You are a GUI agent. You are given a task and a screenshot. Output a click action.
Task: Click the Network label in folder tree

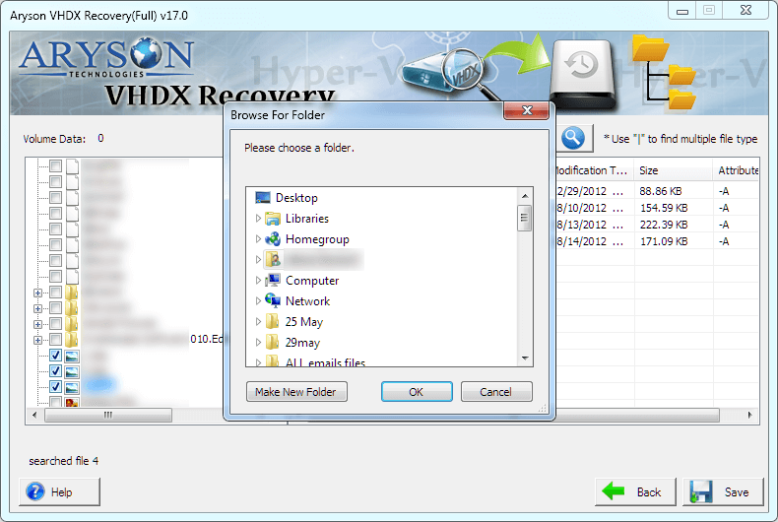click(307, 301)
